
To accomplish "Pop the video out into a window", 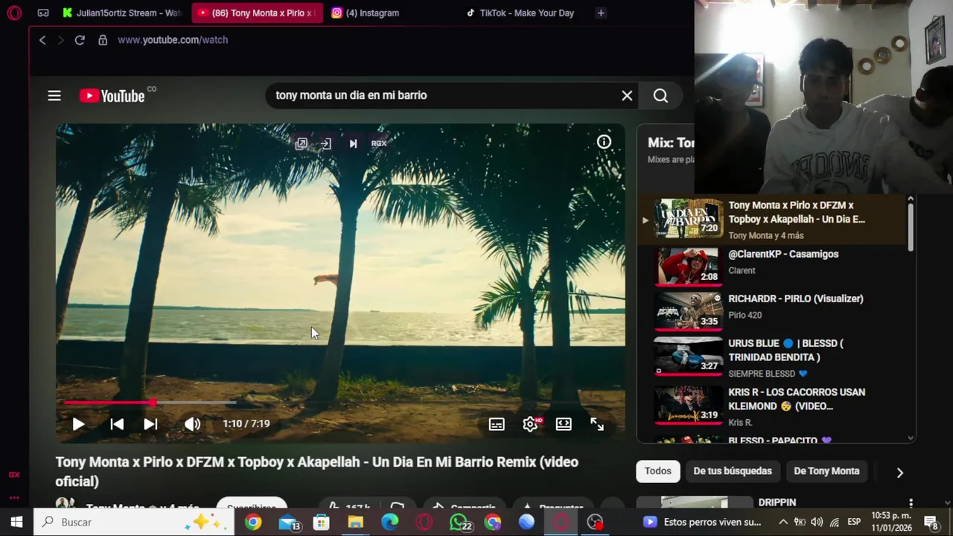I will tap(301, 144).
